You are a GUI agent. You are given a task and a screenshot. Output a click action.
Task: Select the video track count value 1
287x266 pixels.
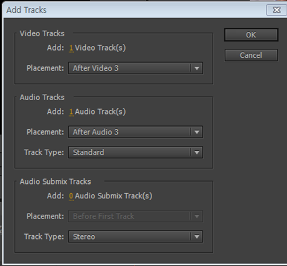(x=71, y=48)
